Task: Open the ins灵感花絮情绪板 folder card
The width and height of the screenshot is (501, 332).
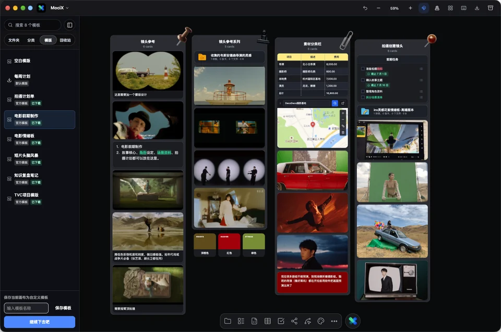Action: [392, 112]
